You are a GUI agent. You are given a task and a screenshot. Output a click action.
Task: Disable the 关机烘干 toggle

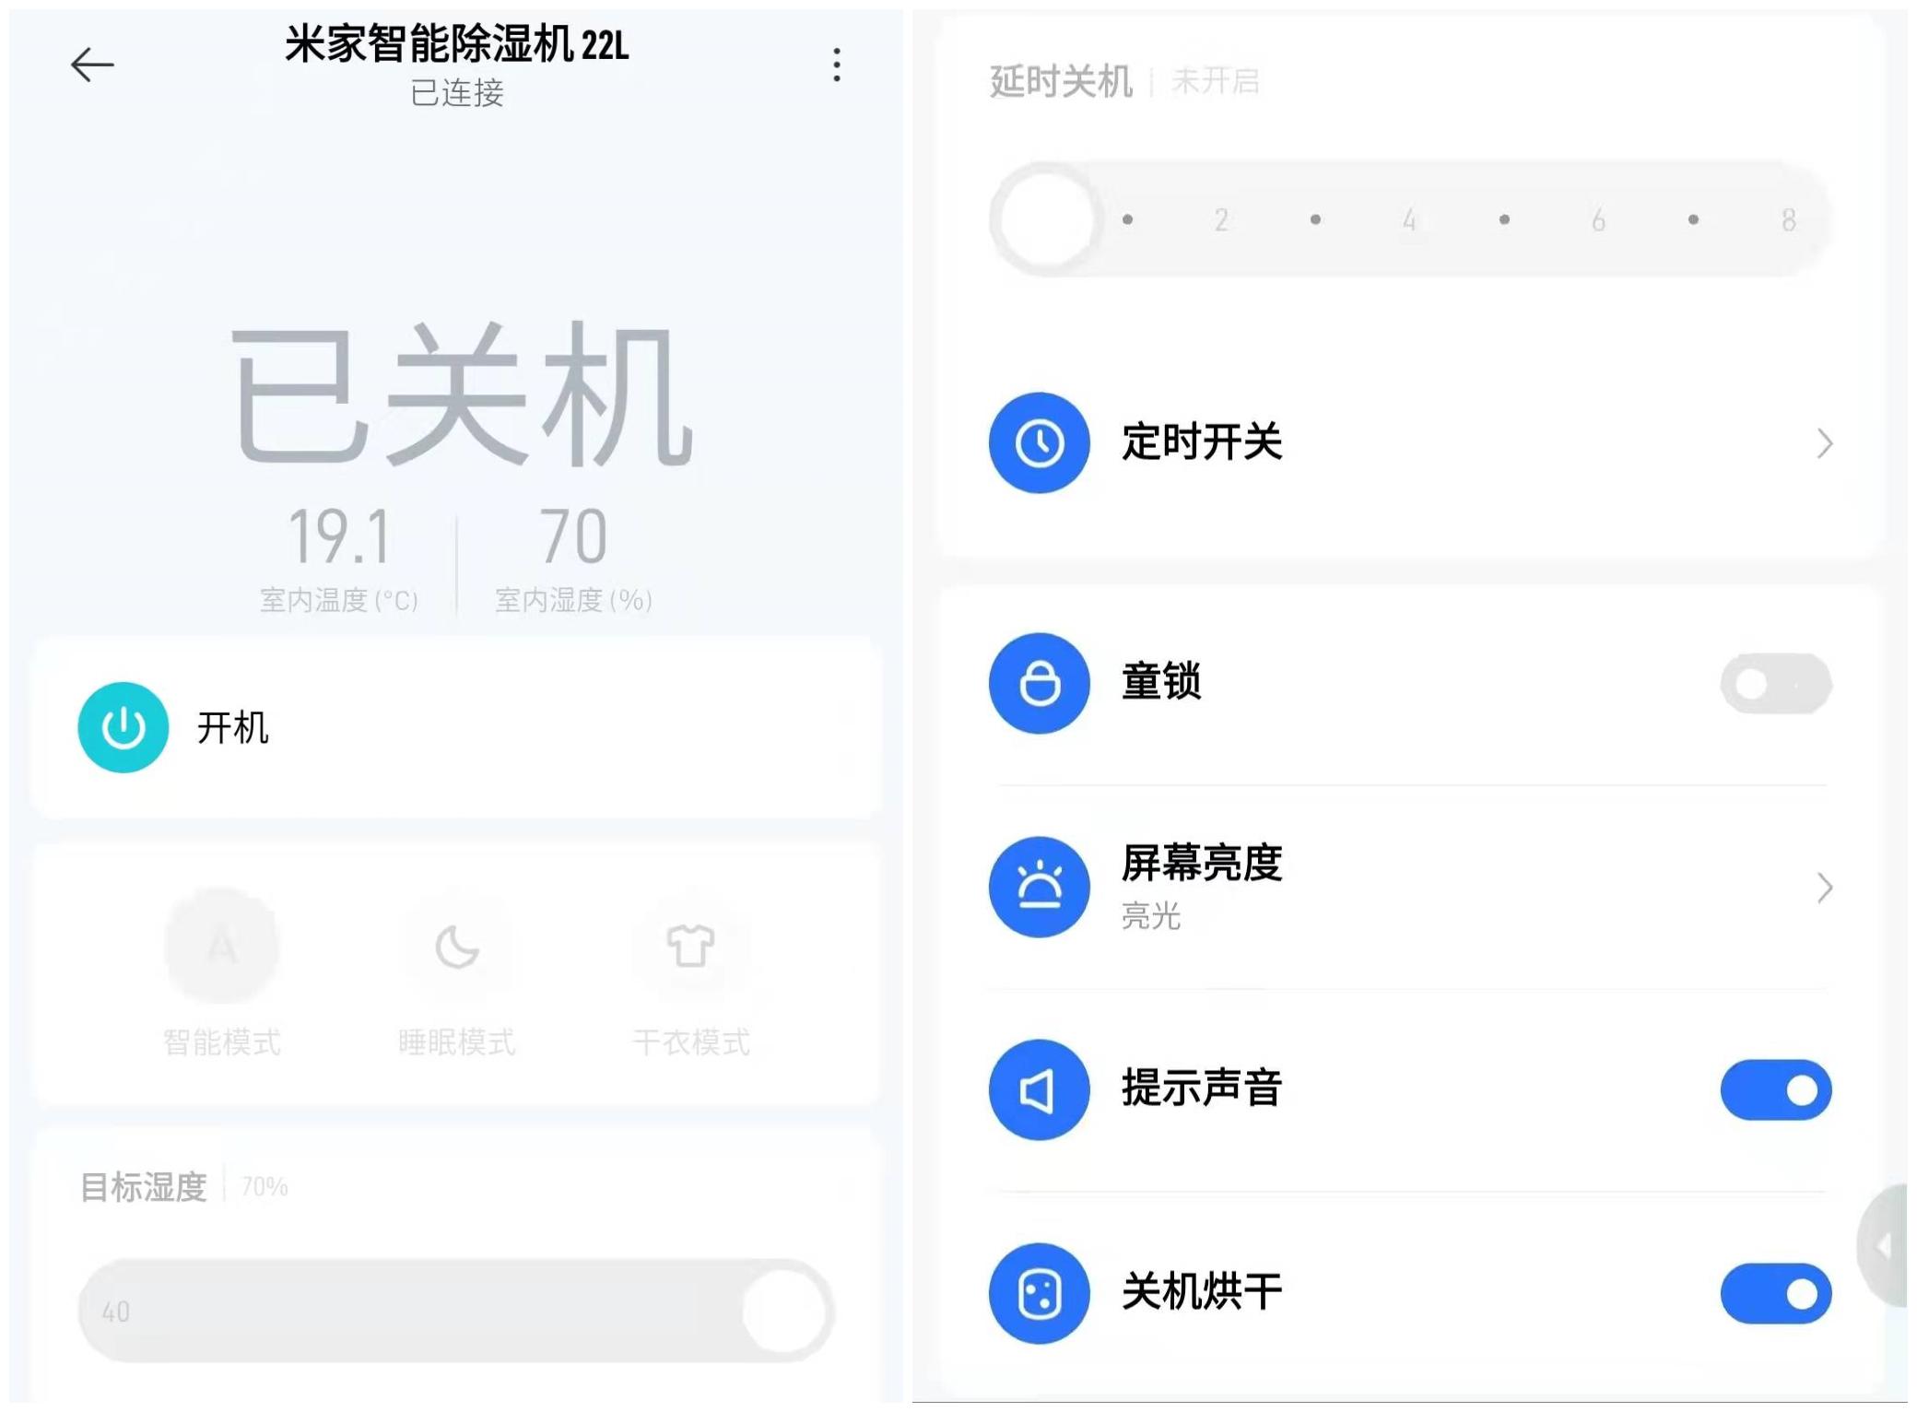click(x=1776, y=1293)
